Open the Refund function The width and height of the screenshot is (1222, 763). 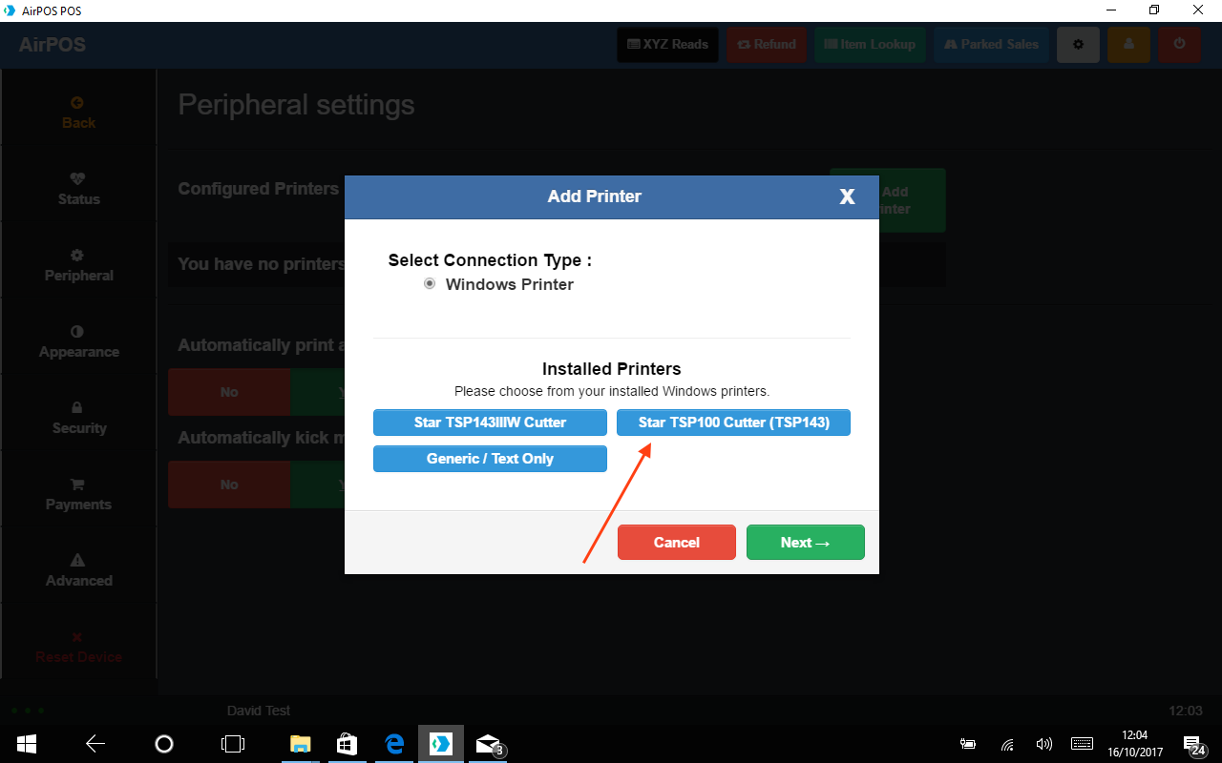(x=767, y=44)
